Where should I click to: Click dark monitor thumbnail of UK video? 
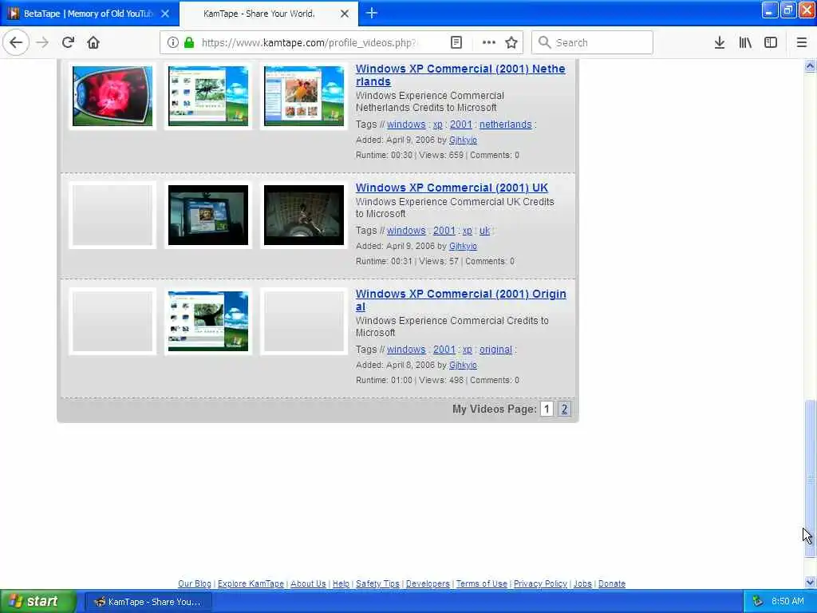click(x=208, y=215)
